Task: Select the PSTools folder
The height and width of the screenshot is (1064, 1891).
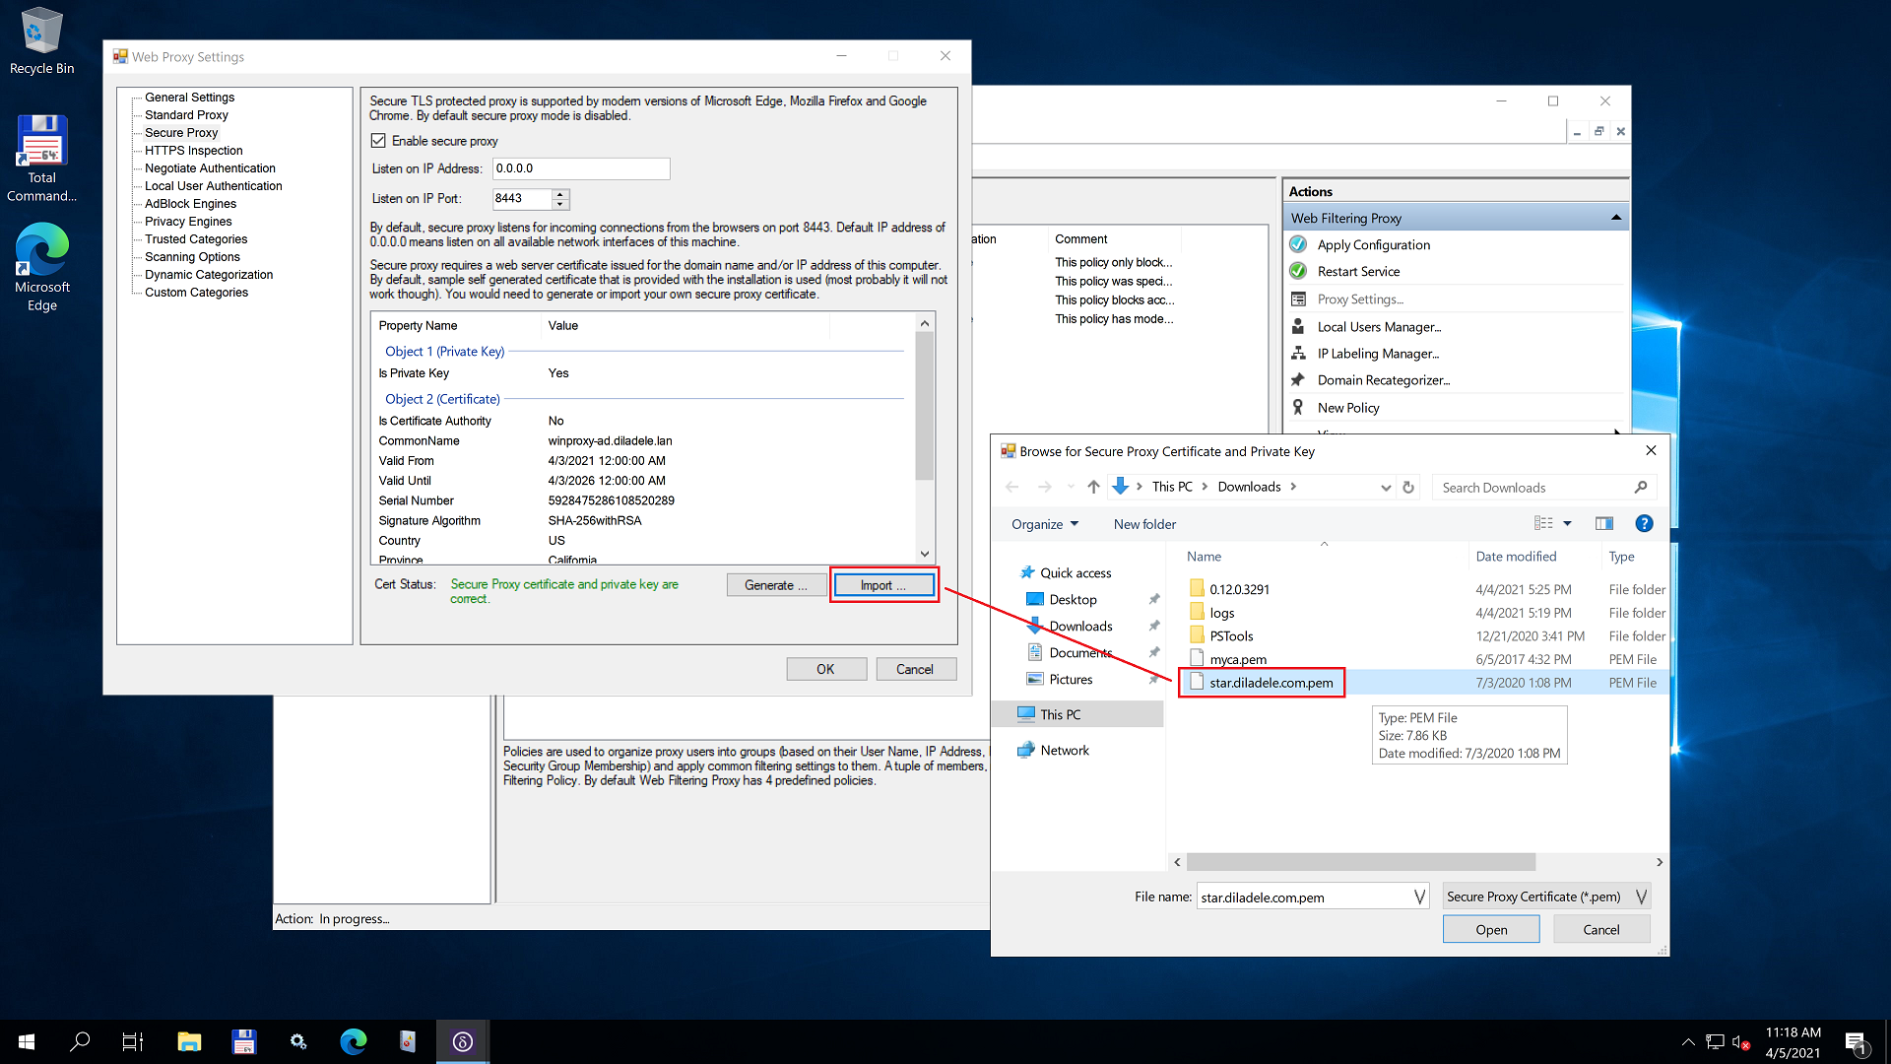Action: pos(1231,636)
